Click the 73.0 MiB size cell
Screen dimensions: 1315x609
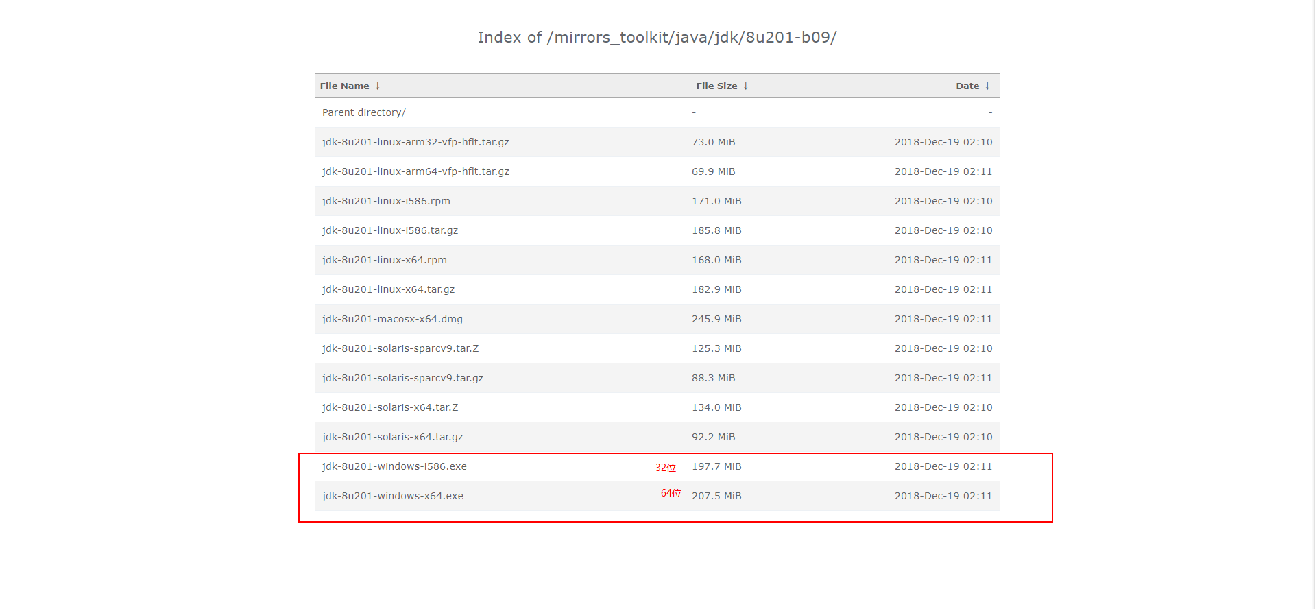(x=713, y=142)
